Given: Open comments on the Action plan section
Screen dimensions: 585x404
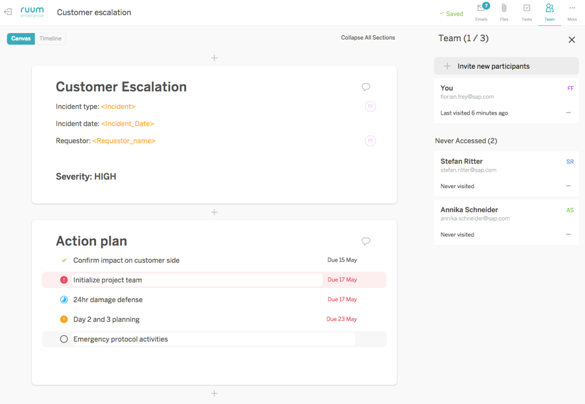Looking at the screenshot, I should click(366, 240).
